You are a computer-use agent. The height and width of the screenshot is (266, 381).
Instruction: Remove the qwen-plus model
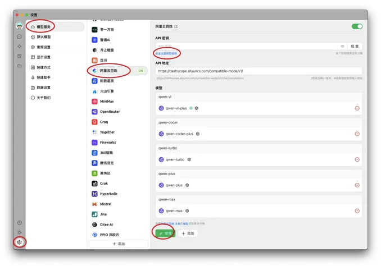(357, 185)
